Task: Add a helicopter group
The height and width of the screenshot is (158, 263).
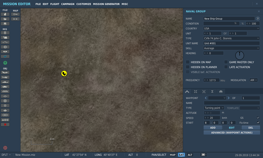Action: point(5,77)
